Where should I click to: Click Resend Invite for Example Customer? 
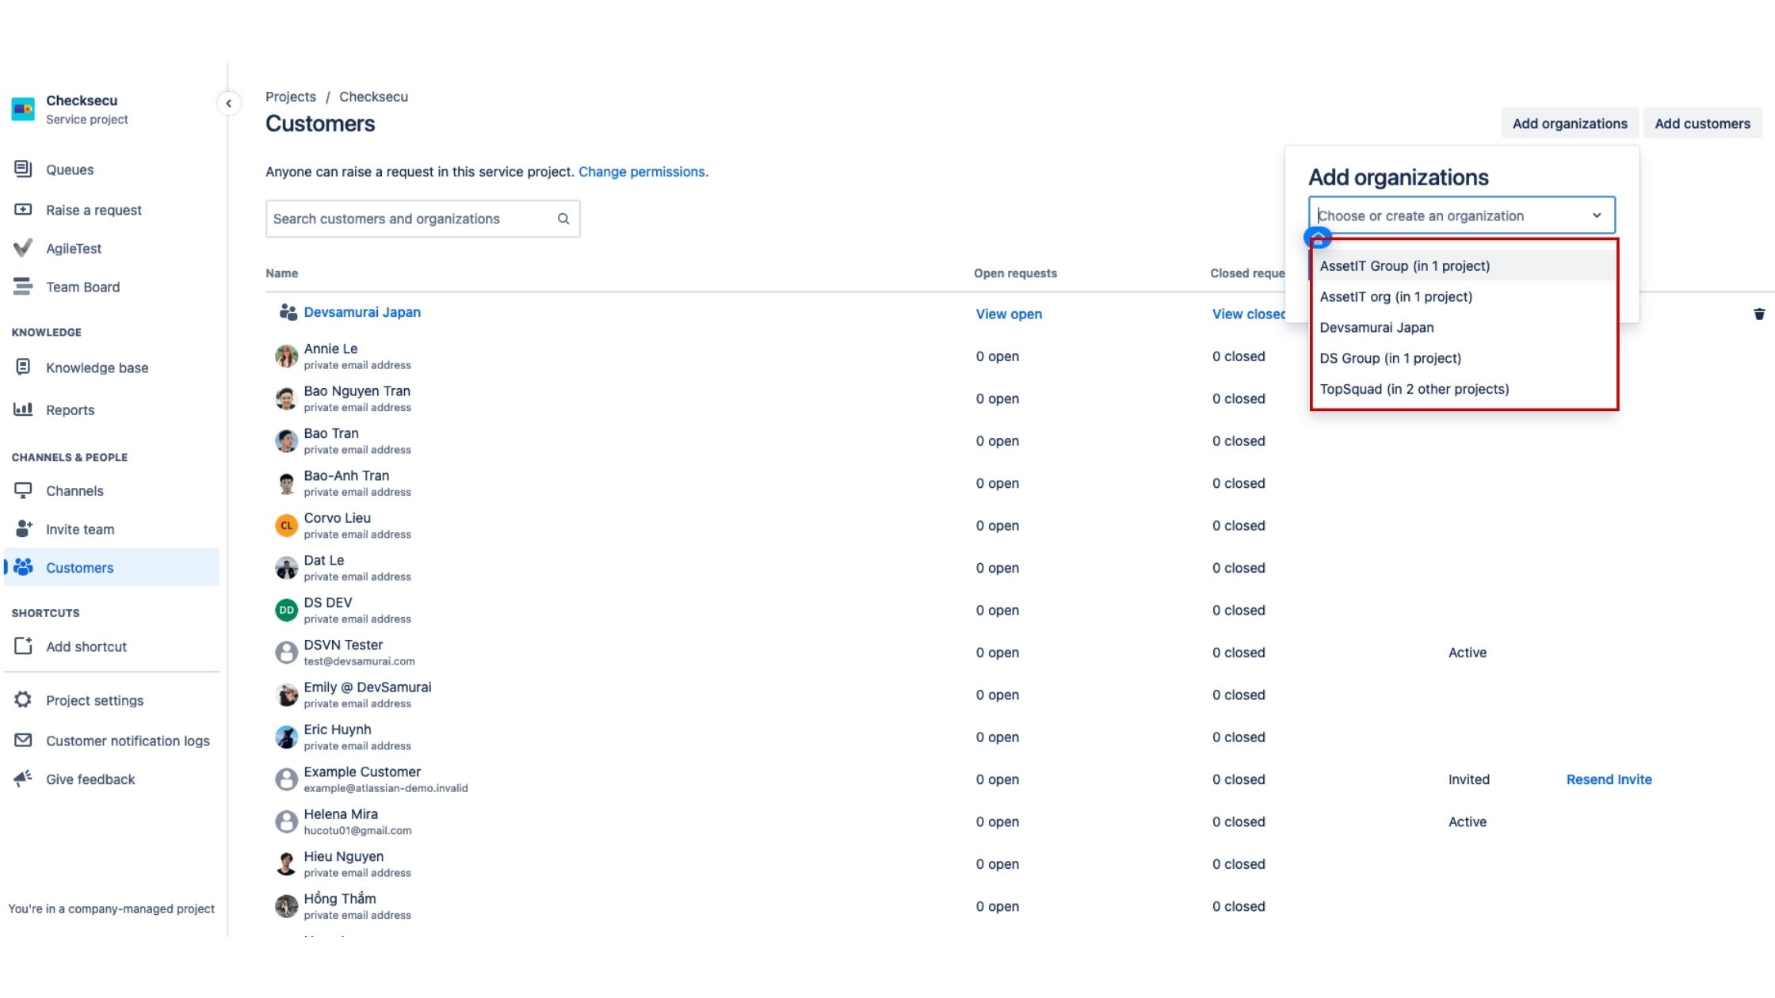(x=1608, y=779)
